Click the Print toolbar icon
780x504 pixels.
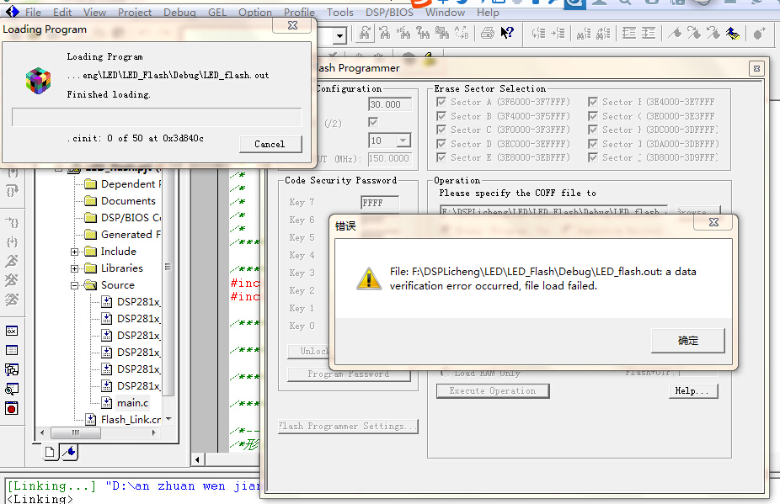click(x=488, y=33)
